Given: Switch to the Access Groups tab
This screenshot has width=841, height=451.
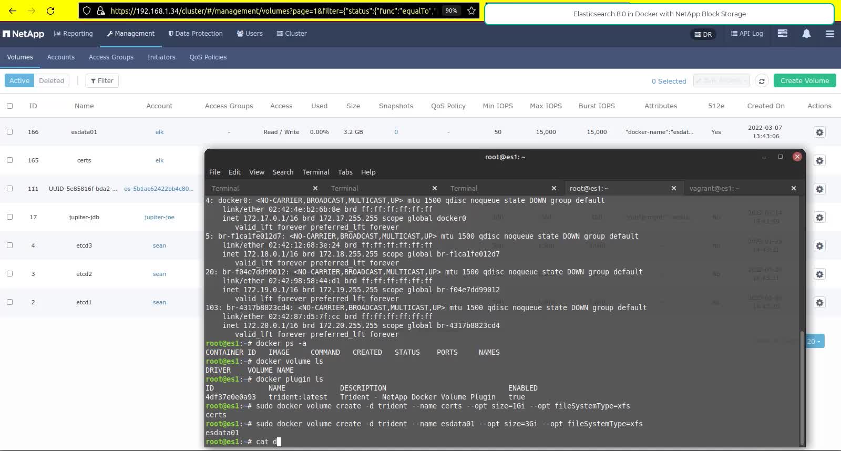Looking at the screenshot, I should tap(111, 57).
